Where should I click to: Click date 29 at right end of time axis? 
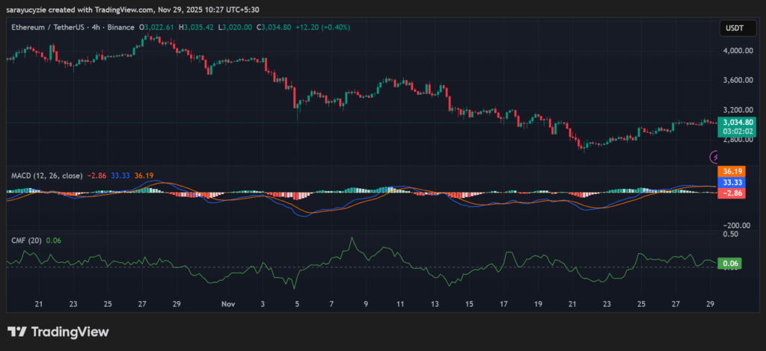click(x=710, y=305)
